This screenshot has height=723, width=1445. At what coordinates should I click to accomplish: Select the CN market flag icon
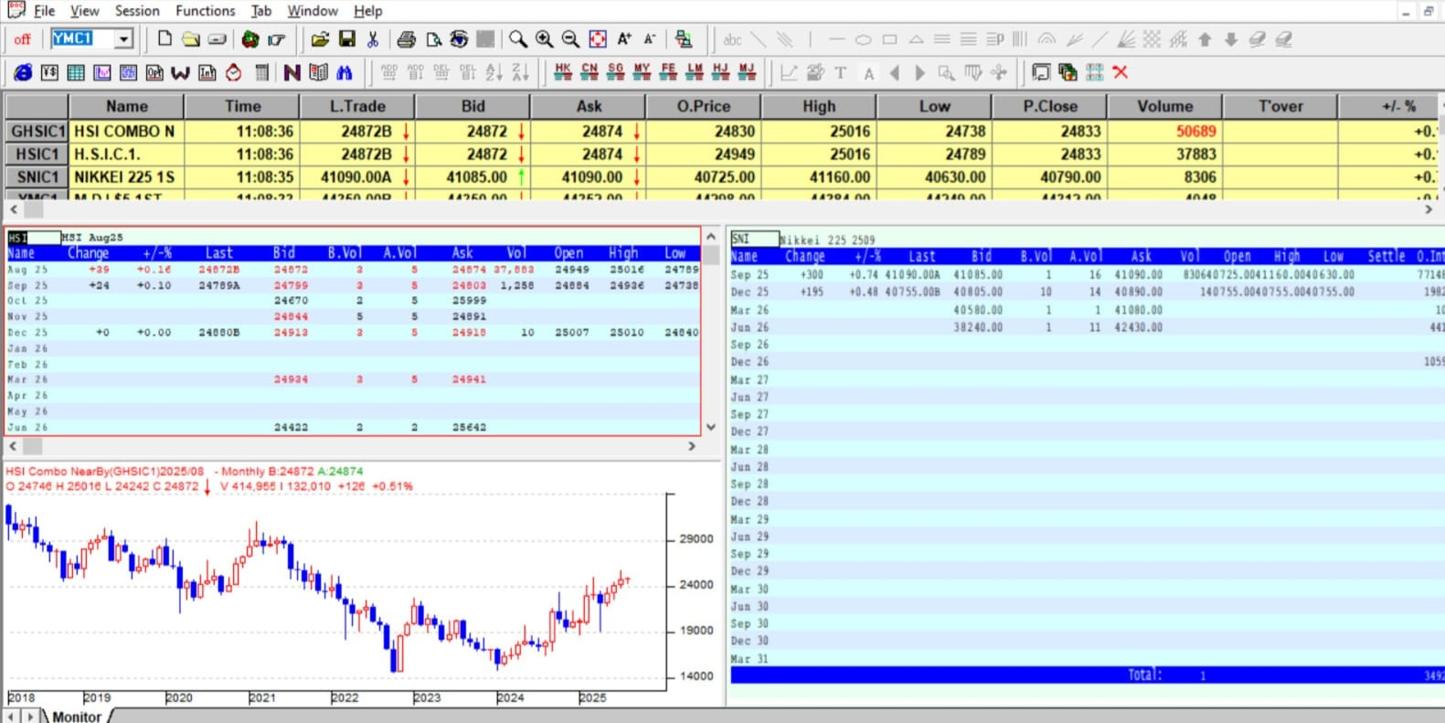click(590, 72)
